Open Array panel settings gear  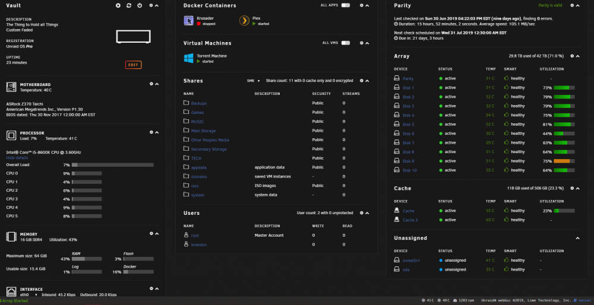pos(571,56)
